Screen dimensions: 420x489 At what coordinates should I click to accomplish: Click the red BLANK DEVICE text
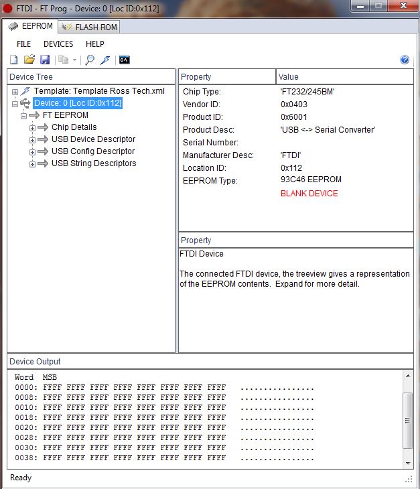click(309, 194)
